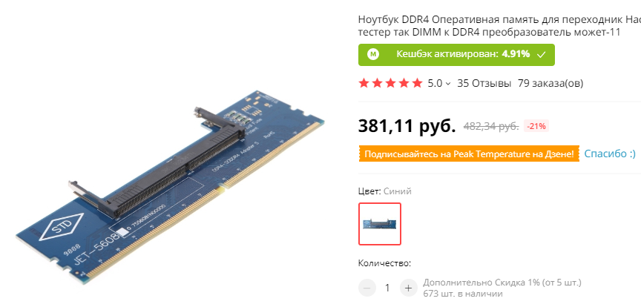Open the 79 заказа(ов) orders link

click(x=550, y=83)
